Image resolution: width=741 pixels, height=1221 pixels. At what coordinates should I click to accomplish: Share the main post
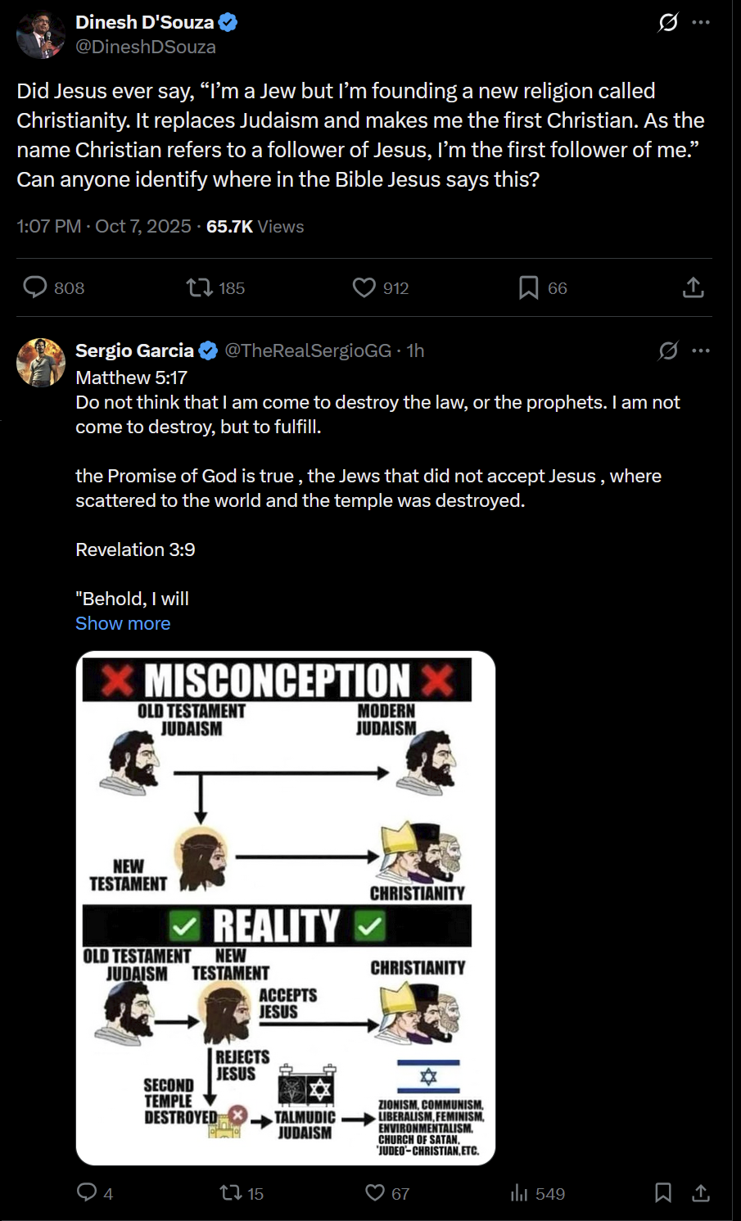(693, 287)
